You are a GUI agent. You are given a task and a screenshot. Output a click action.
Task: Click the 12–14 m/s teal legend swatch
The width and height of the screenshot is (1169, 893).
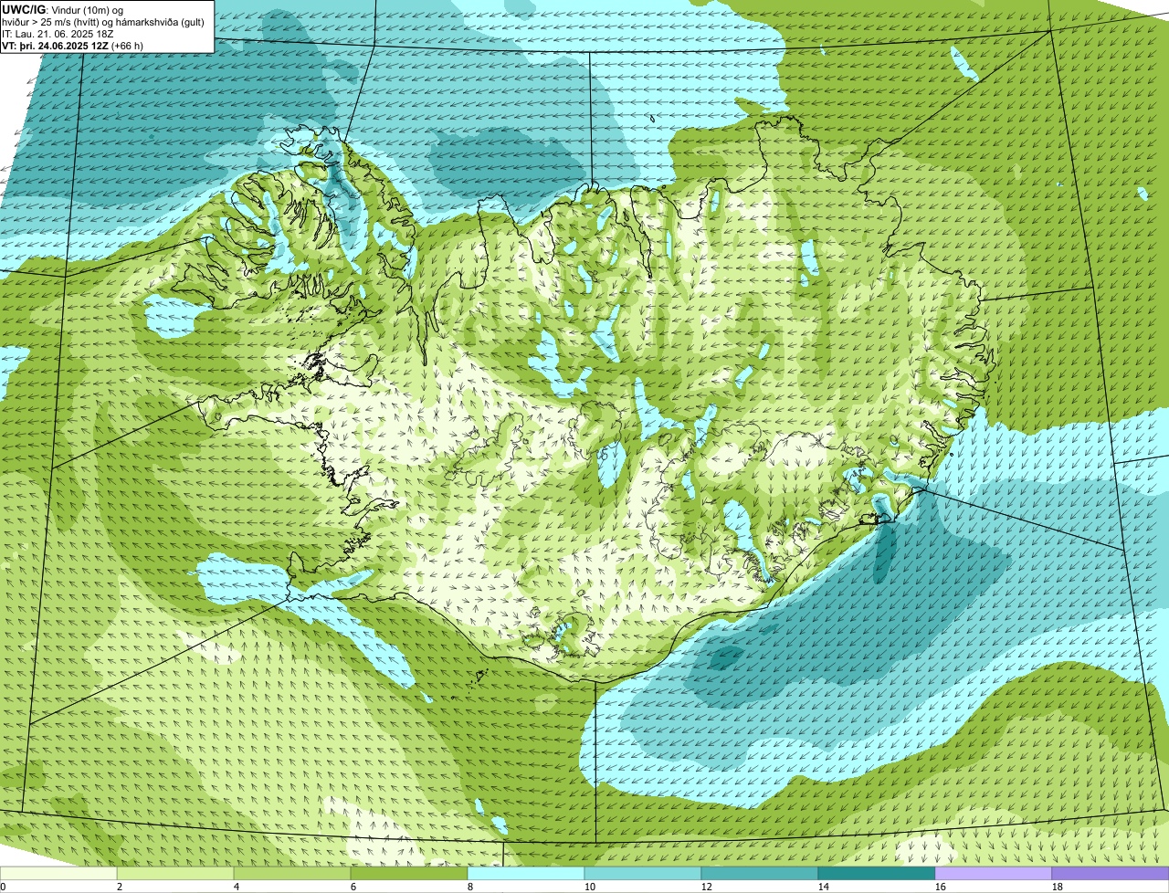tap(760, 873)
